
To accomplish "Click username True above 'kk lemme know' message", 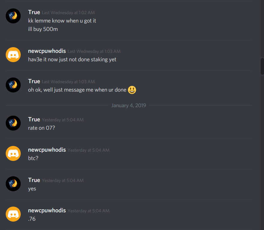I will [34, 12].
